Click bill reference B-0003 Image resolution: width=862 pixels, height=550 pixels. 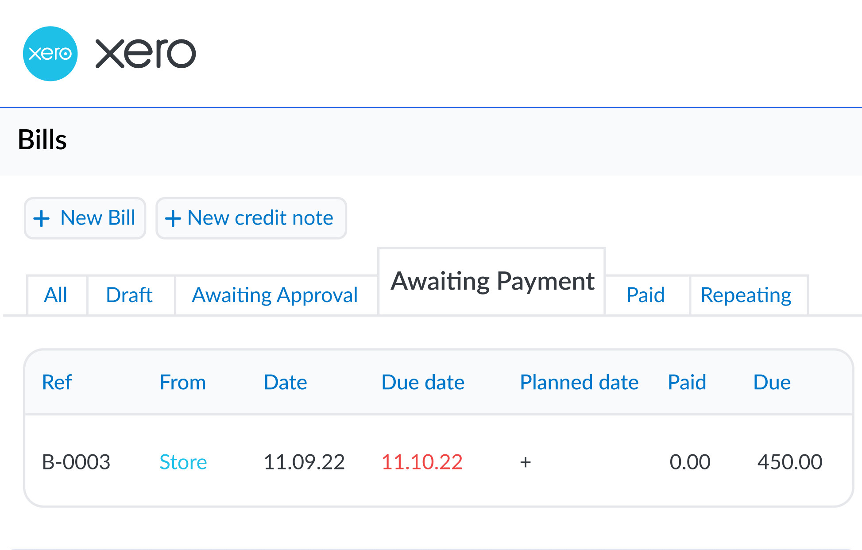pyautogui.click(x=76, y=462)
